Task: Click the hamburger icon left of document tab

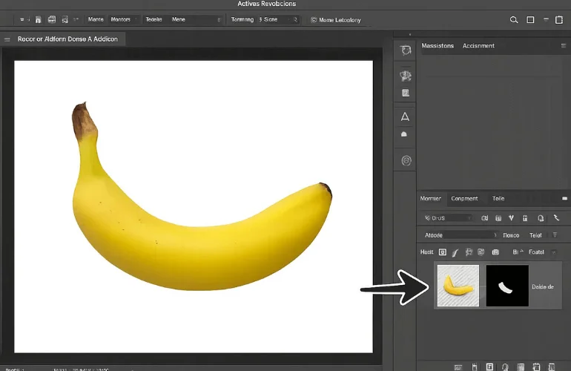Action: click(x=7, y=39)
